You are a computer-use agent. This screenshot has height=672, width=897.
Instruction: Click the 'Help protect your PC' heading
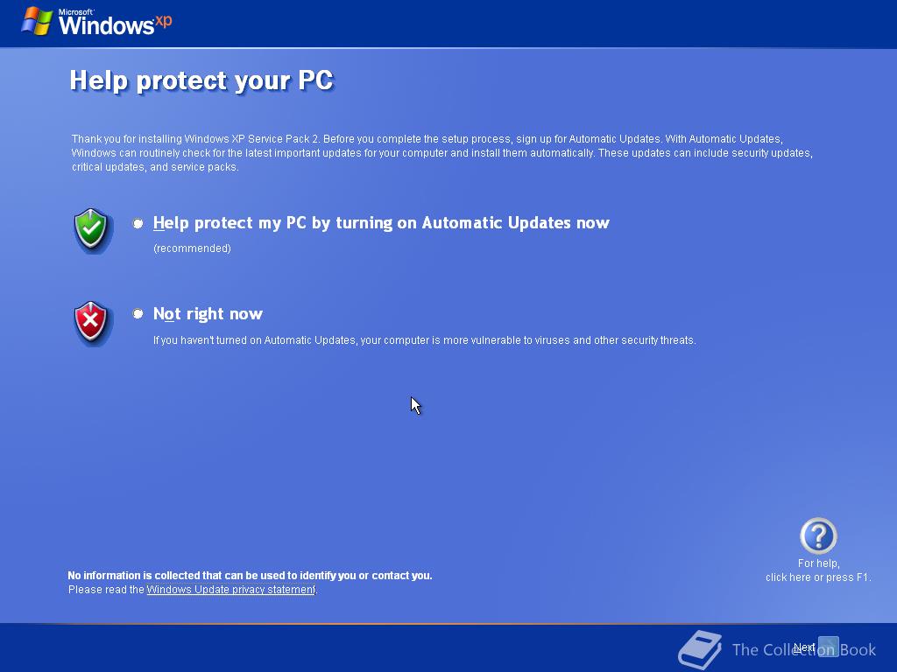pos(201,80)
